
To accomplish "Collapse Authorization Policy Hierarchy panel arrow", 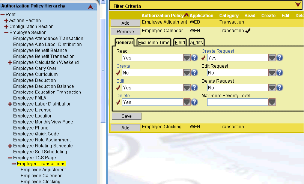I will [90, 6].
